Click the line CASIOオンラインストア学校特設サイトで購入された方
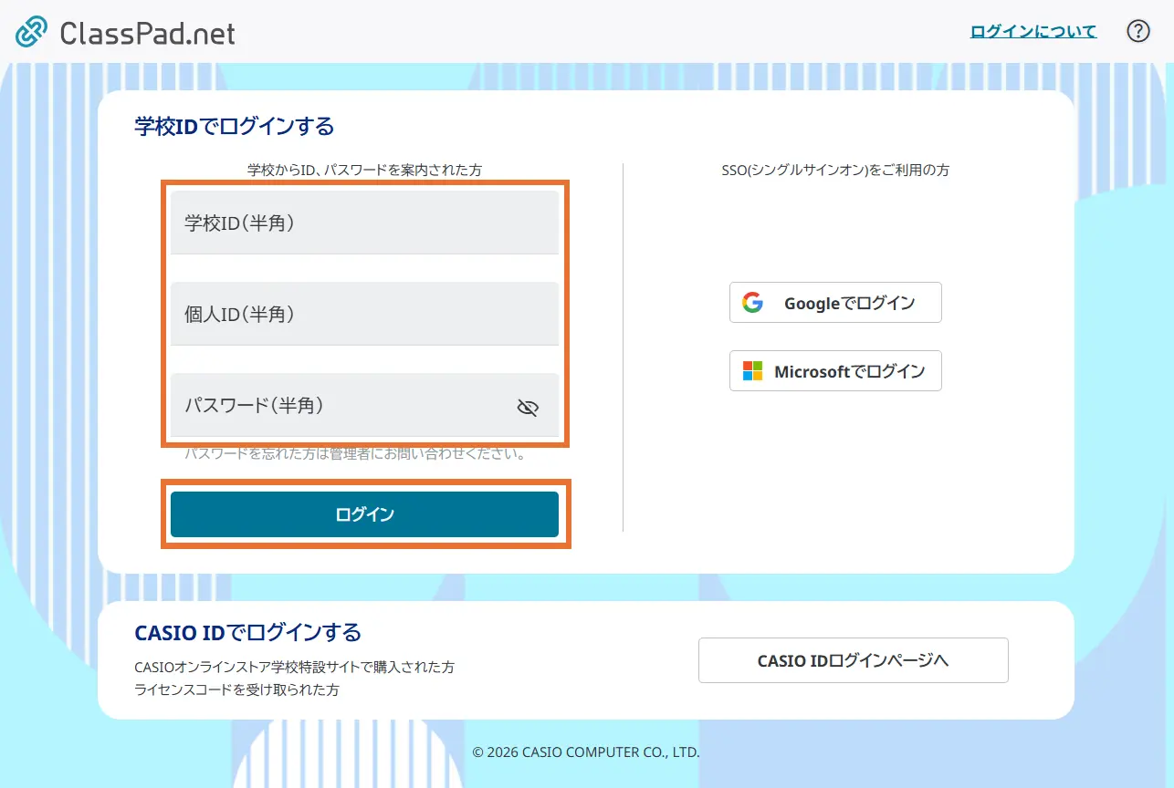Screen dimensions: 1174x788 click(294, 667)
